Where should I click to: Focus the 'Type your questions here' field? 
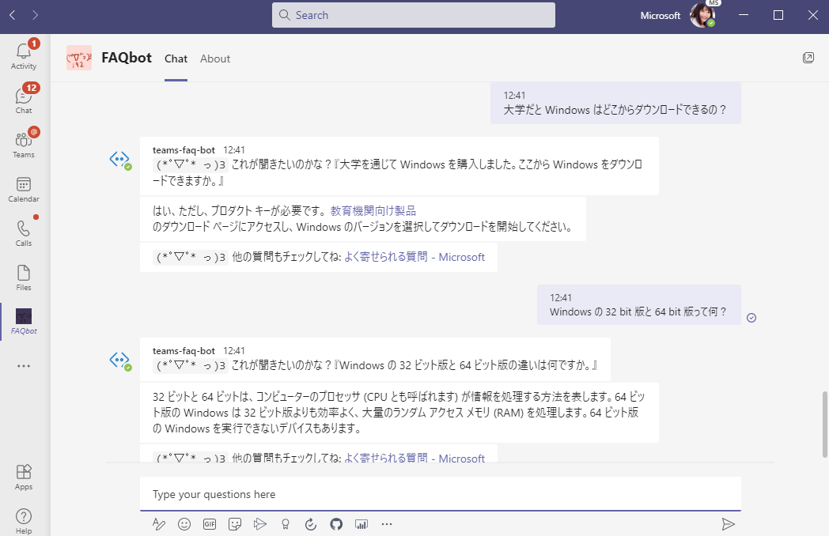(x=440, y=494)
